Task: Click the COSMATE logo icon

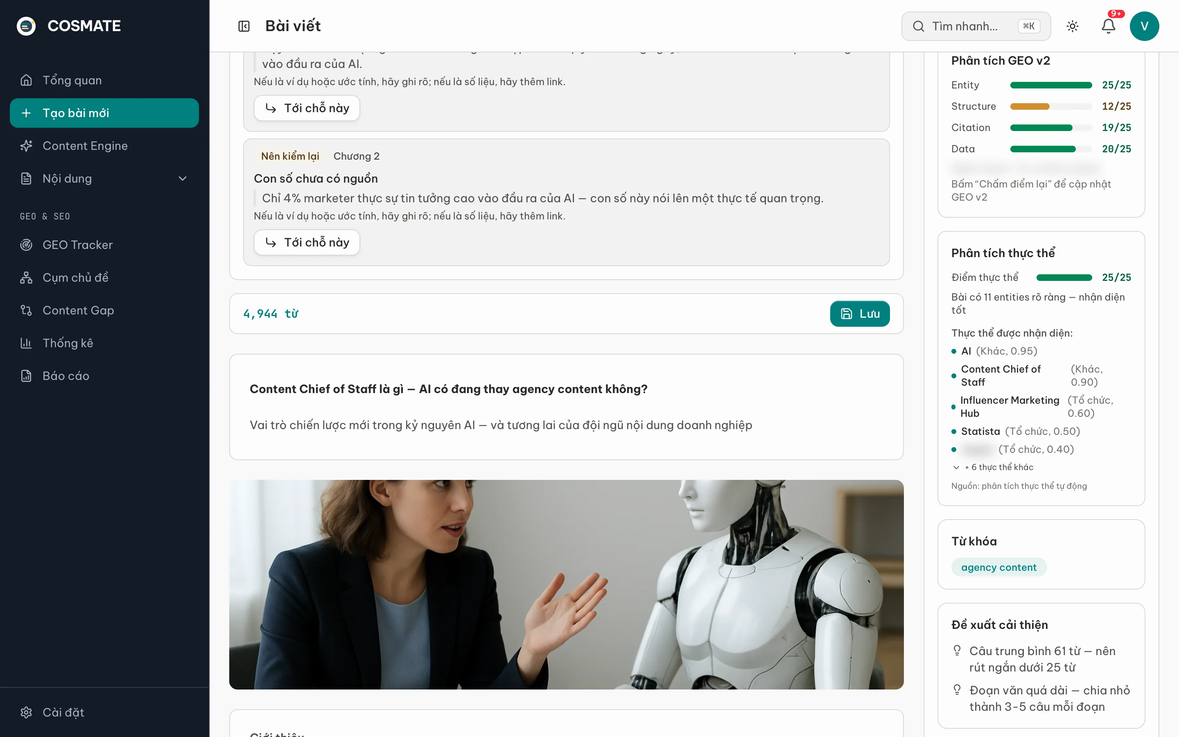Action: coord(26,26)
